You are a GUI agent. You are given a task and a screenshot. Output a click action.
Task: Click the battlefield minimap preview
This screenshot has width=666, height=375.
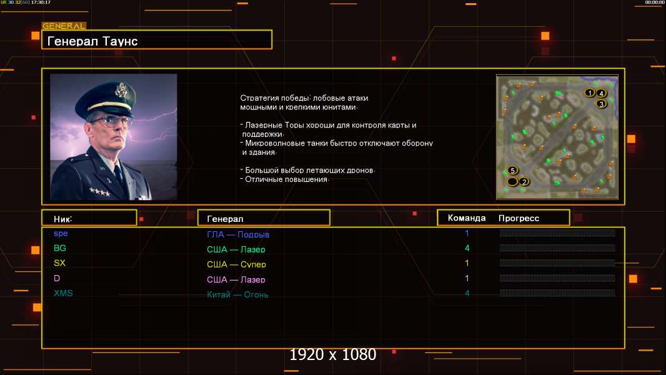(557, 137)
